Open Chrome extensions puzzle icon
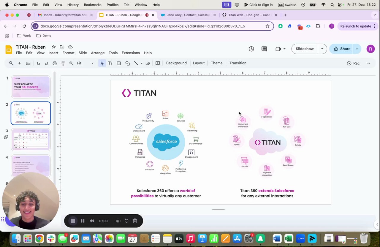Viewport: 380px width, 247px height. coord(318,26)
